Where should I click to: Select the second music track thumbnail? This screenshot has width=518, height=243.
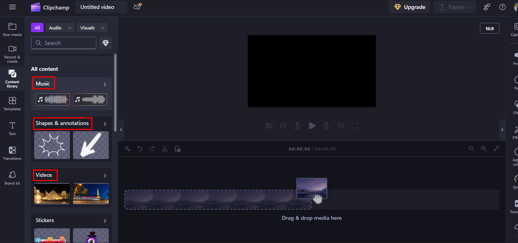(x=90, y=99)
